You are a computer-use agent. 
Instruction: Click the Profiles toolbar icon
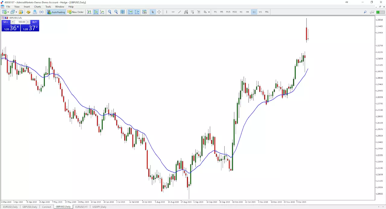pyautogui.click(x=12, y=12)
